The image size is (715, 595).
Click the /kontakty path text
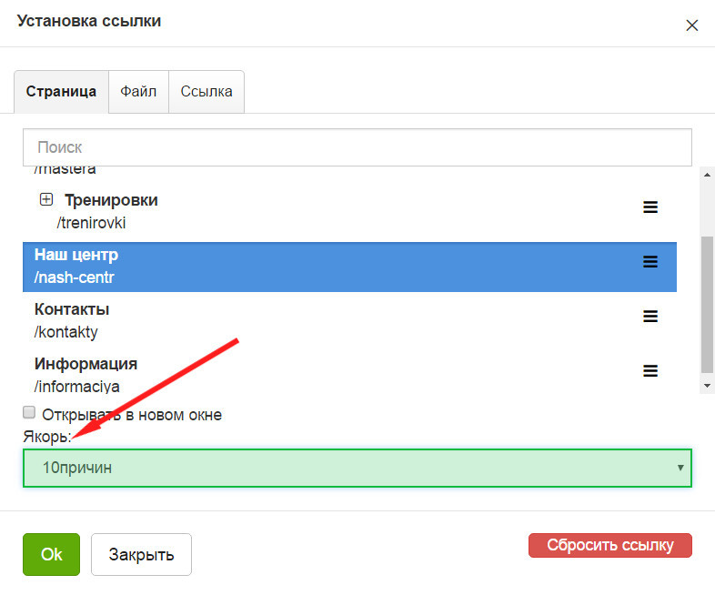click(66, 332)
